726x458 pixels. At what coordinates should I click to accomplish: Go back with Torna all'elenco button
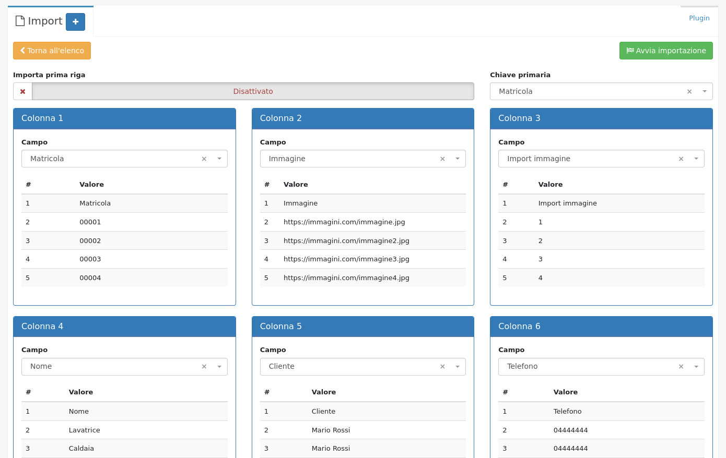(52, 51)
